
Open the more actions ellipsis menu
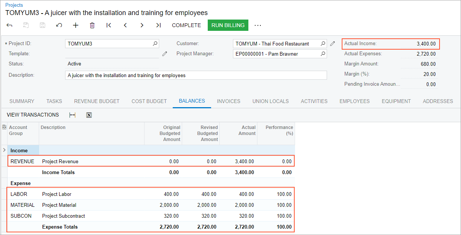click(257, 25)
